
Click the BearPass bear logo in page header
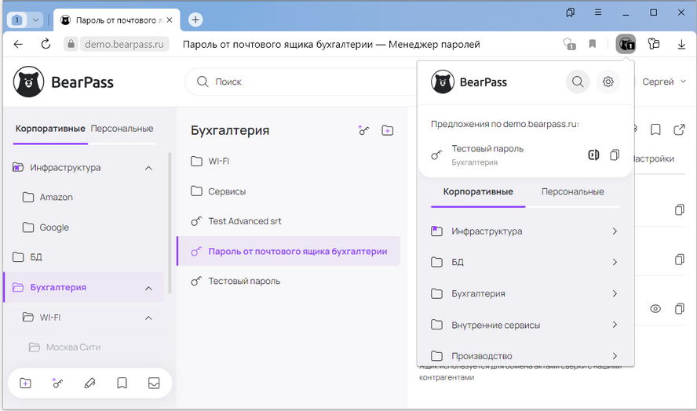[x=28, y=82]
